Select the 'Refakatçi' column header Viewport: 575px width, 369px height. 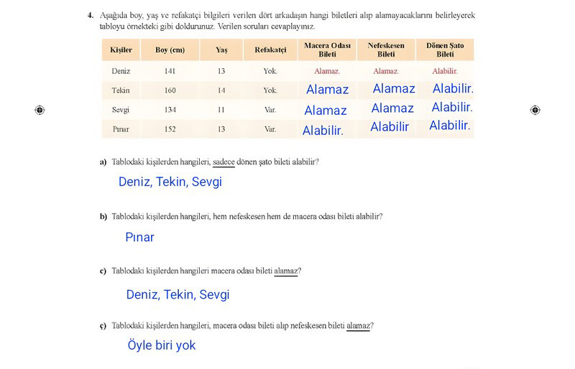[270, 50]
